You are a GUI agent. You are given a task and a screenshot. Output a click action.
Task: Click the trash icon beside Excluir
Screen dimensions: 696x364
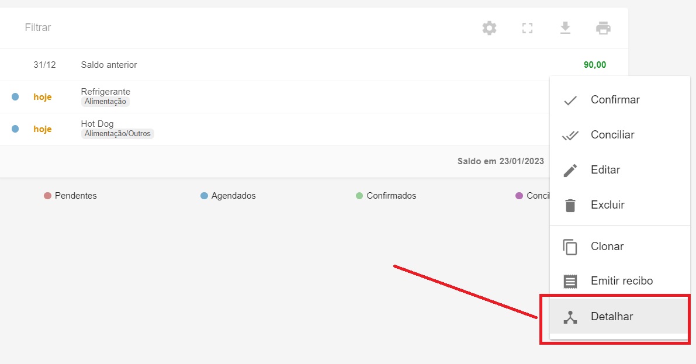(x=570, y=205)
